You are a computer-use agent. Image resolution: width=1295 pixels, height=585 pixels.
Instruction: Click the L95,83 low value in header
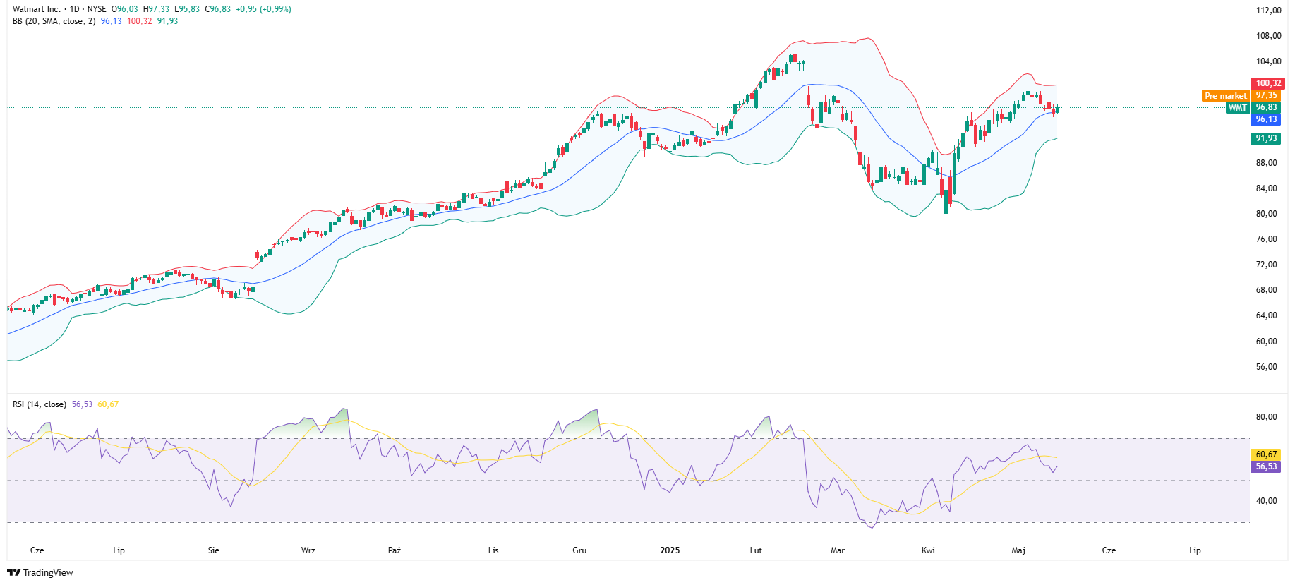[187, 9]
